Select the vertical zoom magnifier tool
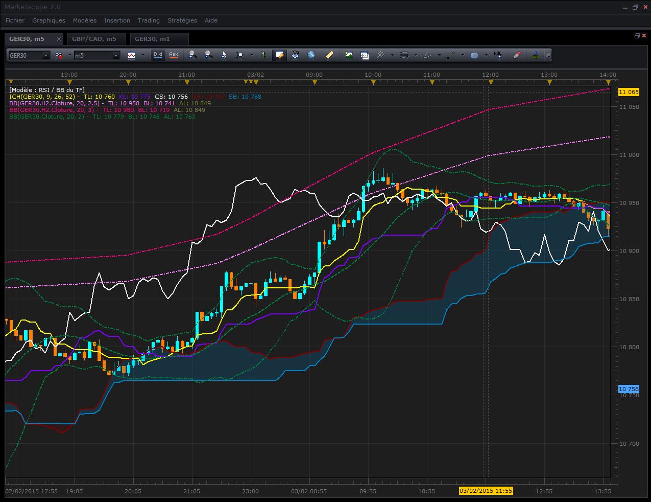The image size is (651, 502). pyautogui.click(x=239, y=55)
